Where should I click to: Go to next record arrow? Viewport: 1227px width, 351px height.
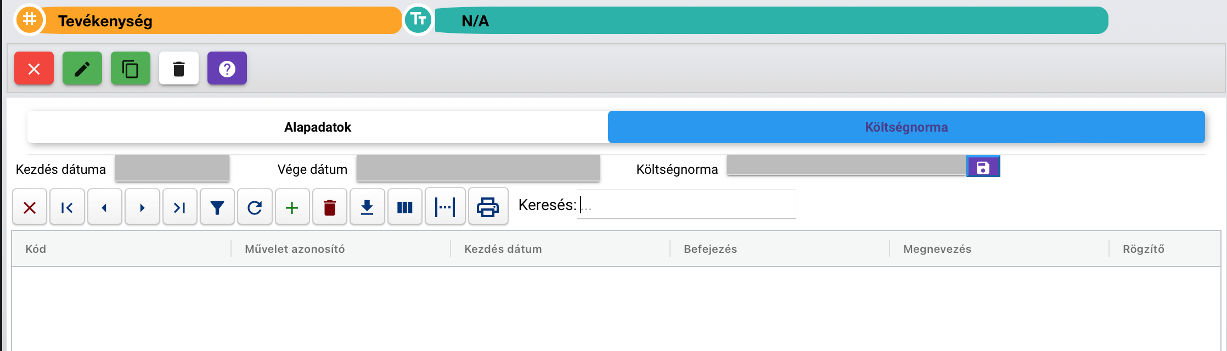point(142,207)
